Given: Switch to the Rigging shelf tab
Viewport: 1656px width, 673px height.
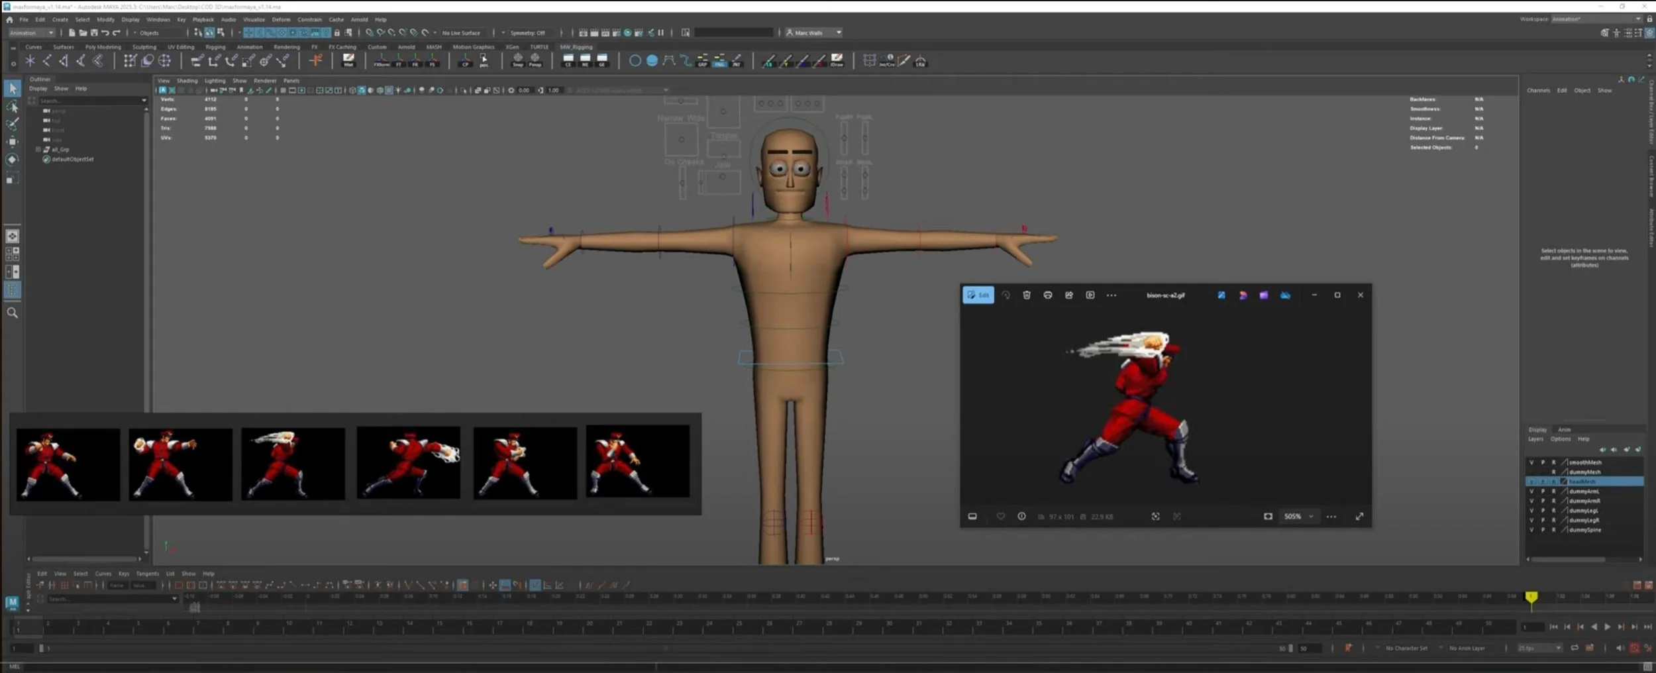Looking at the screenshot, I should click(x=215, y=47).
